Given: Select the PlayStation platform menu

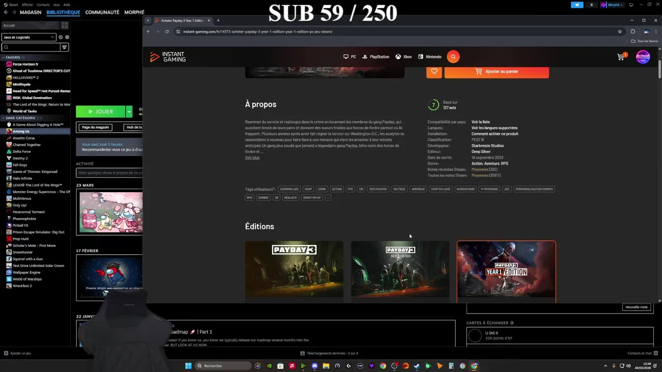Looking at the screenshot, I should coord(375,57).
